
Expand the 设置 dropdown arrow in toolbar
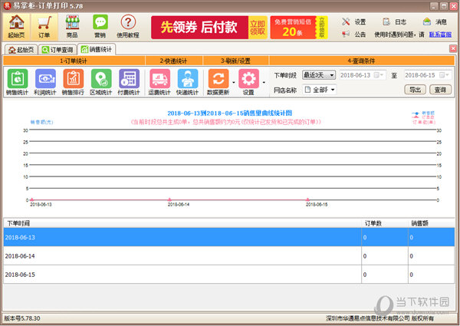tap(264, 82)
